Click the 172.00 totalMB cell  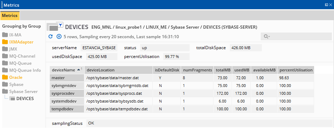[x=223, y=93]
